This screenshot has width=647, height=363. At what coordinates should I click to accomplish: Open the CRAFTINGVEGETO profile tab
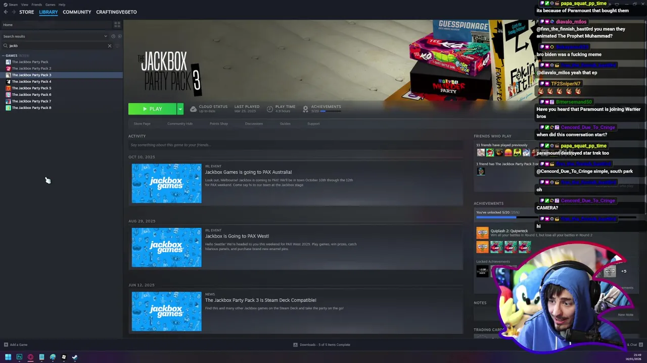tap(116, 12)
